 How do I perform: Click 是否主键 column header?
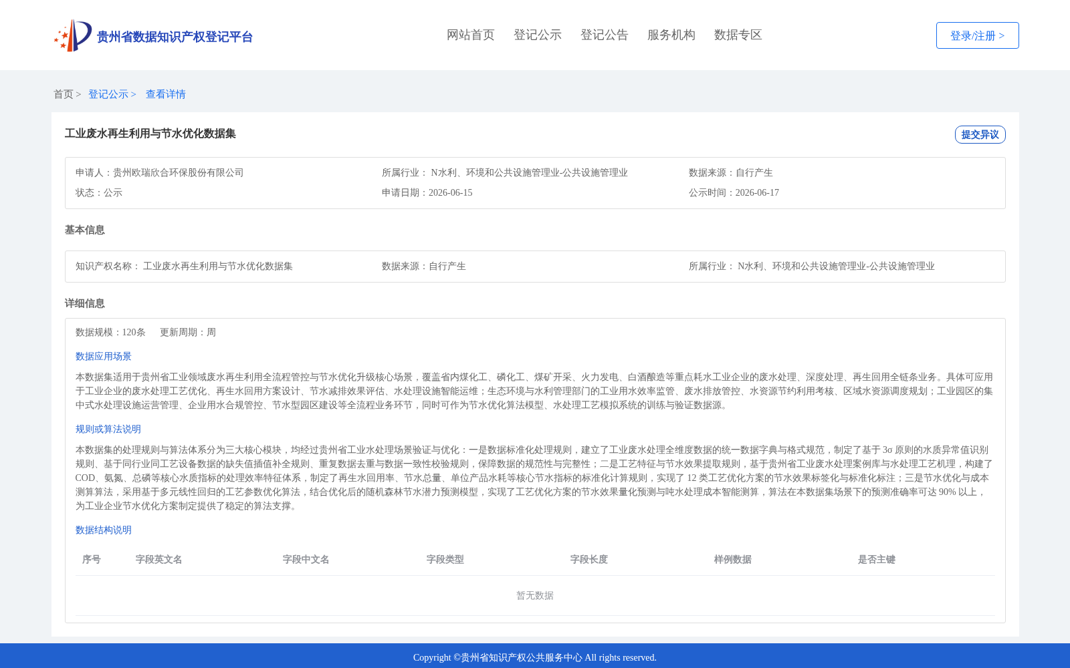(877, 559)
